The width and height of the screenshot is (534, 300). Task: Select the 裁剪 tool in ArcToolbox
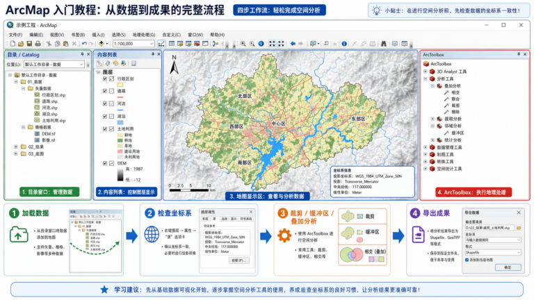[x=455, y=106]
